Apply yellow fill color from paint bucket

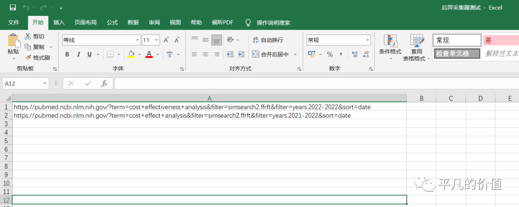pyautogui.click(x=131, y=54)
